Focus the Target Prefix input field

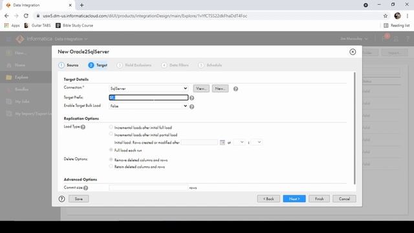pyautogui.click(x=148, y=98)
